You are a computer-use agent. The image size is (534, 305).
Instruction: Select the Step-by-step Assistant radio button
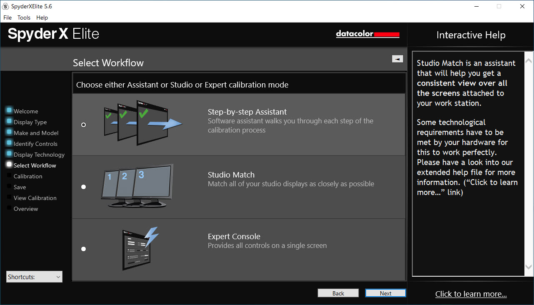coord(83,125)
